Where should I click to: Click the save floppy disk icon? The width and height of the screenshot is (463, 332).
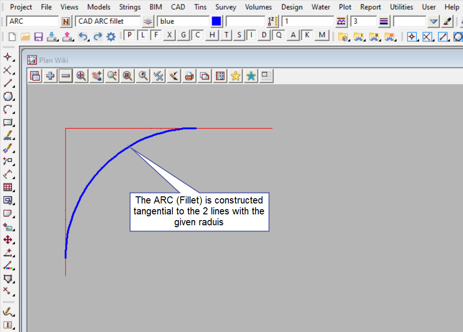point(38,37)
